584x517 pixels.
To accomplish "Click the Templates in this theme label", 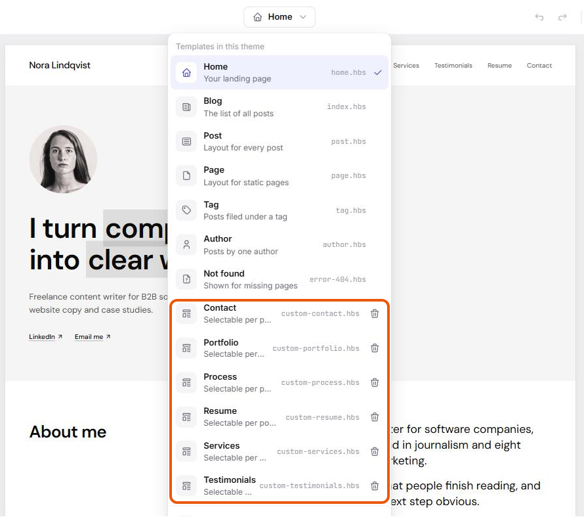I will pyautogui.click(x=220, y=47).
